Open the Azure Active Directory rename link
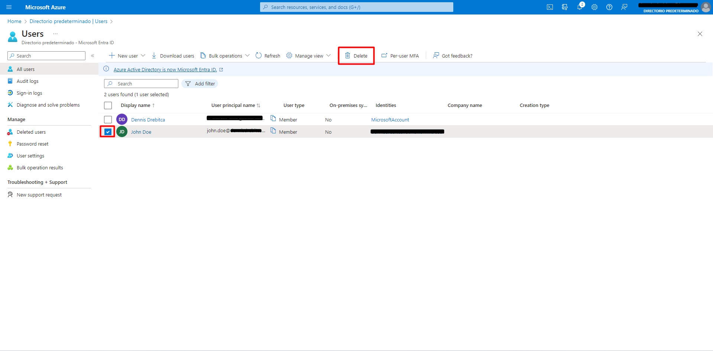 click(x=165, y=69)
